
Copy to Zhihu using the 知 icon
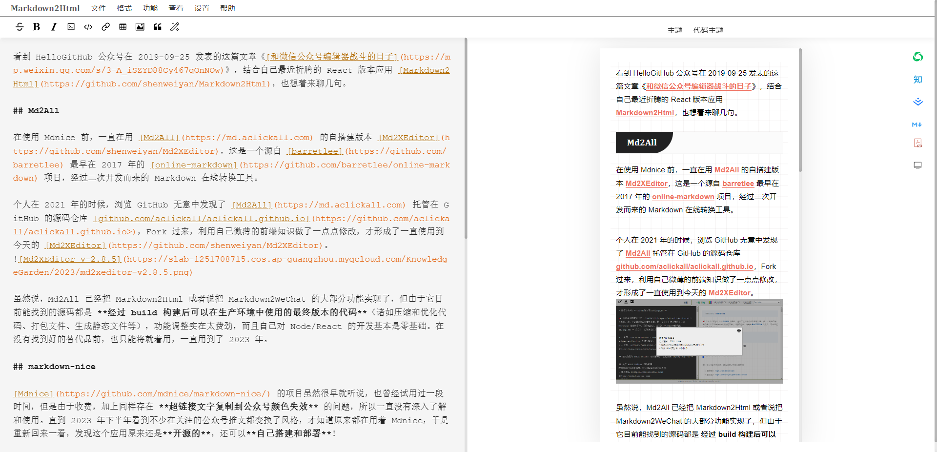918,79
